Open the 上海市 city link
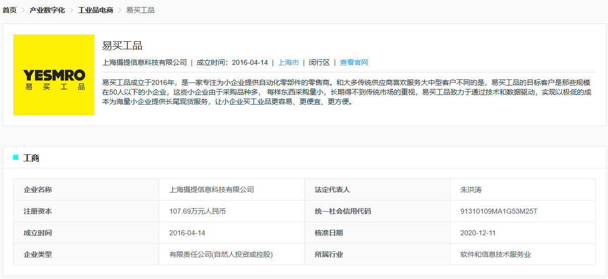The image size is (608, 279). point(288,62)
